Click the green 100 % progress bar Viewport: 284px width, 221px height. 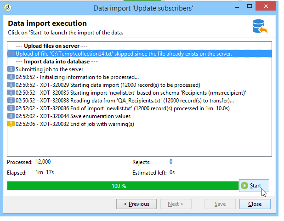(x=119, y=186)
